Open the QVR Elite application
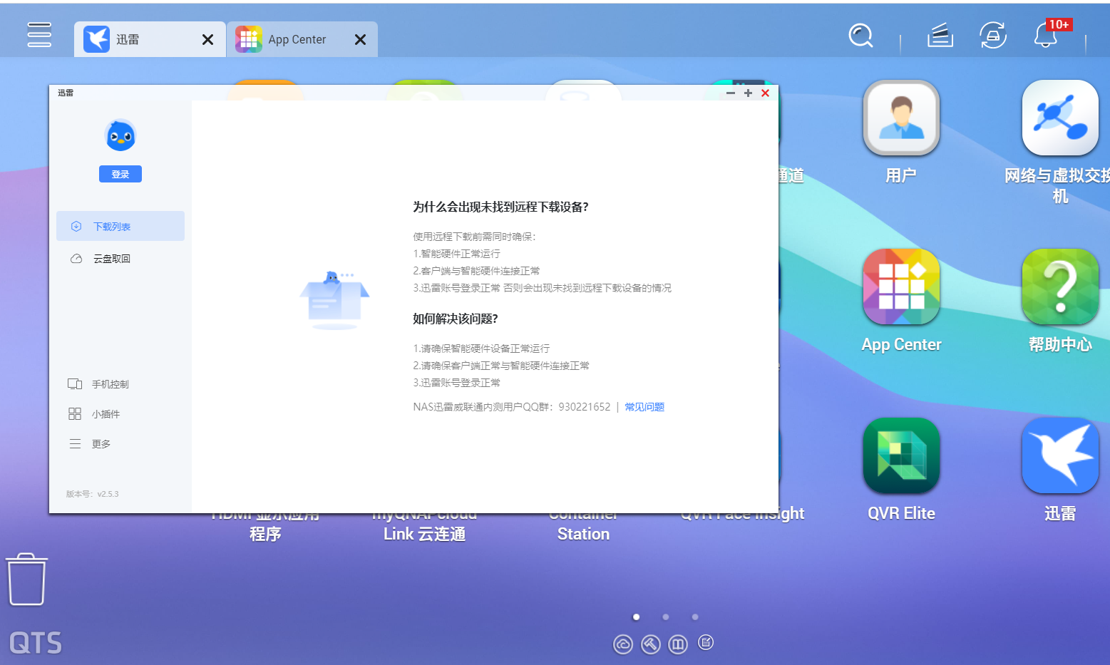Screen dimensions: 1110x665 (901, 455)
